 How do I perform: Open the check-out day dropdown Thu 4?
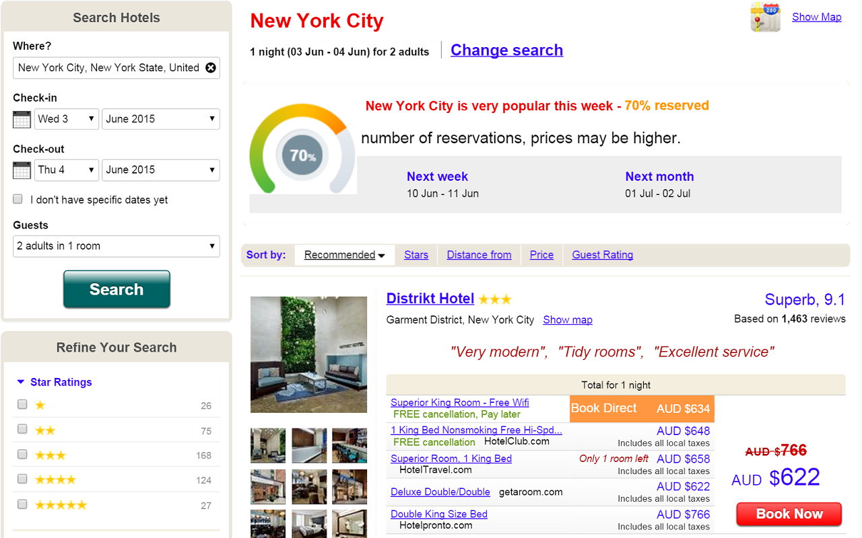point(67,170)
